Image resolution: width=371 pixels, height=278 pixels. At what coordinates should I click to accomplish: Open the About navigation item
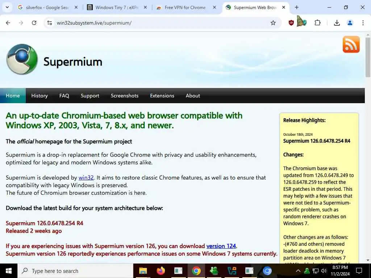point(193,96)
